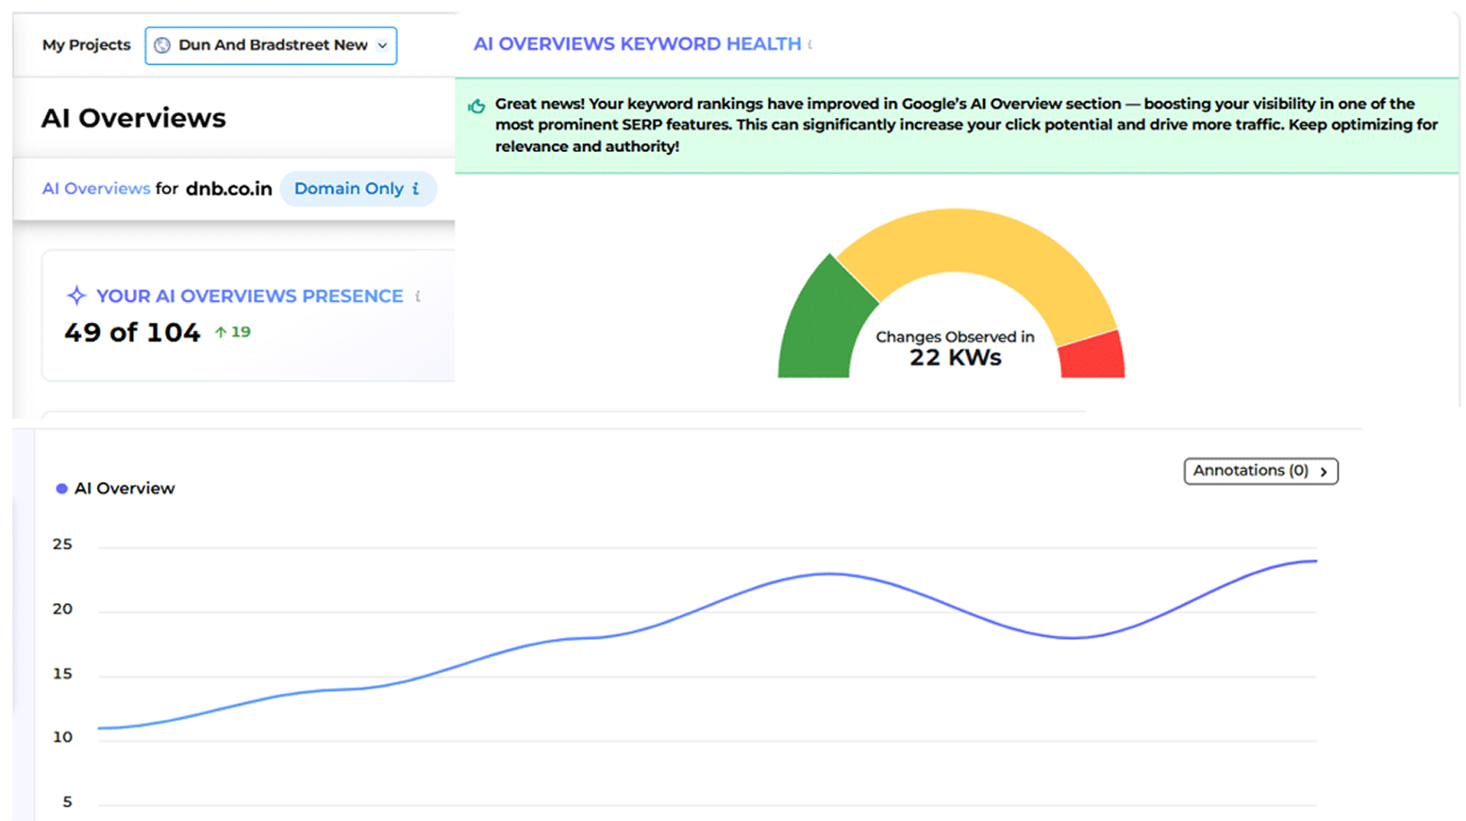Click the dnb.co.in domain name
The image size is (1466, 821).
tap(228, 189)
